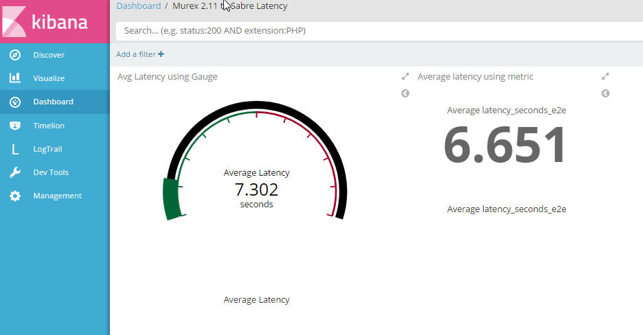The image size is (643, 335).
Task: Click Average latency using metric title
Action: pos(475,77)
